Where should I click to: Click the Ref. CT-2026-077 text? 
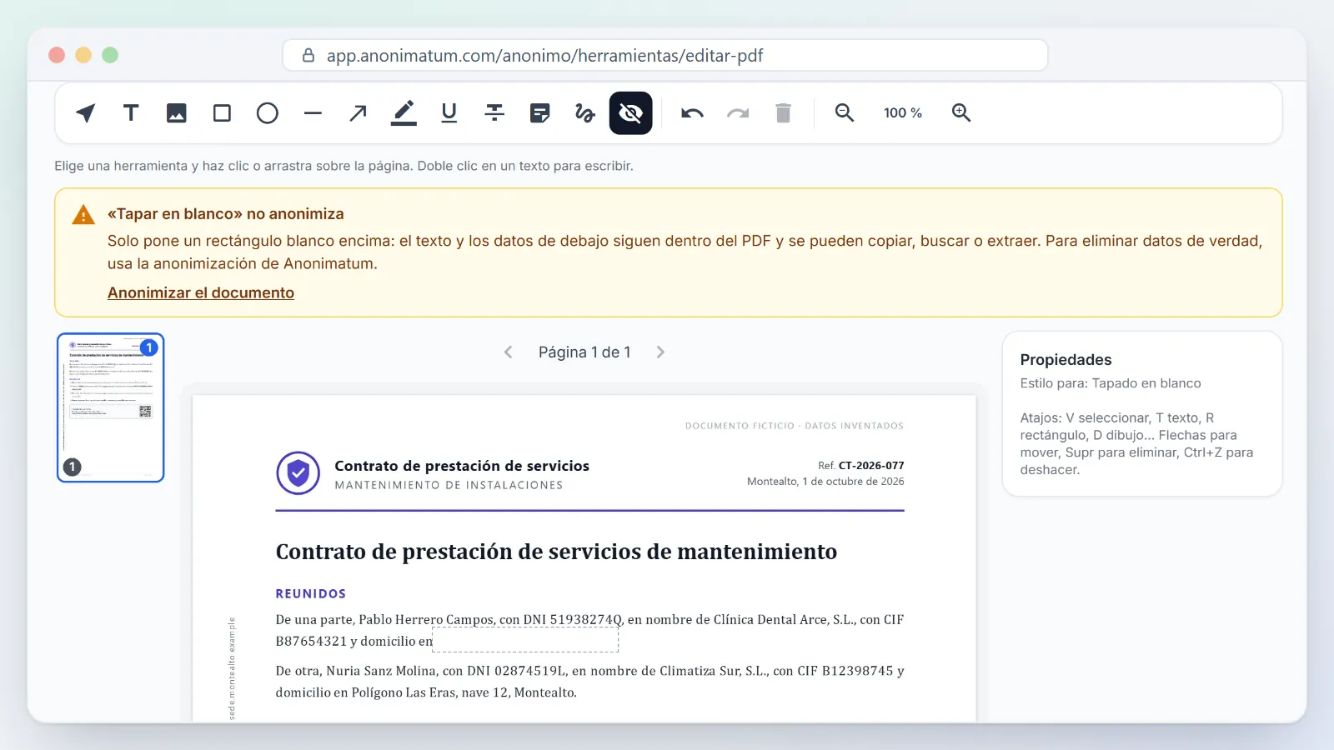click(860, 466)
